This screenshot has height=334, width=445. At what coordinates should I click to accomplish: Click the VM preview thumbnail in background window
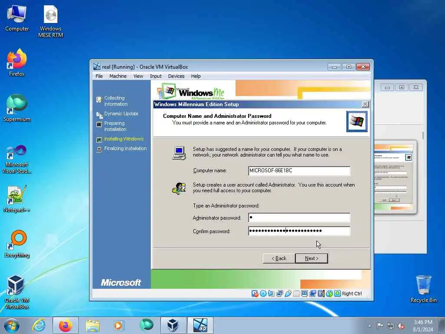[x=395, y=177]
